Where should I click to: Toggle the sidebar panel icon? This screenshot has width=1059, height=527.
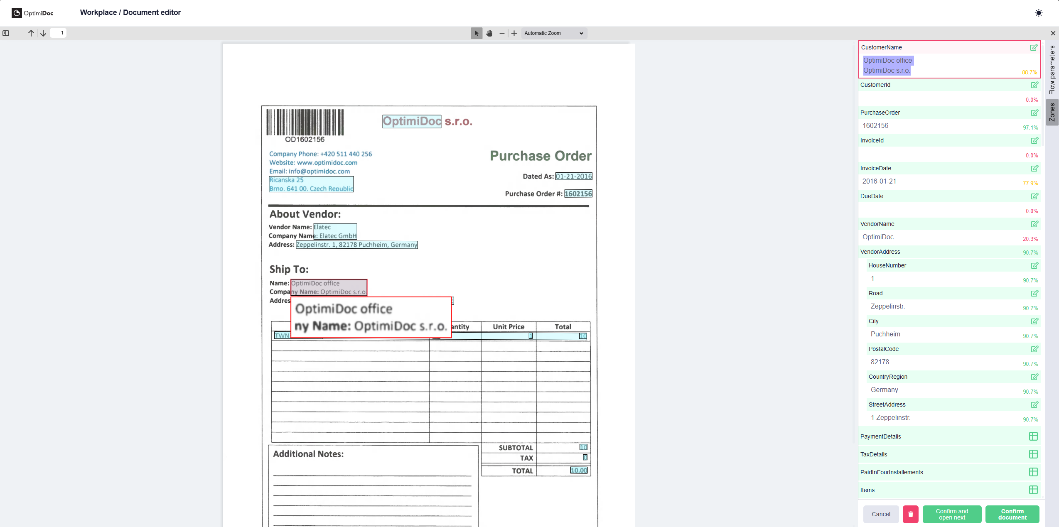click(x=6, y=33)
